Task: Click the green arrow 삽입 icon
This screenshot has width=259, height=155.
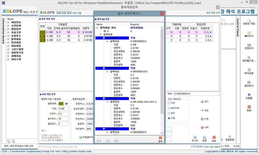Action: pos(202,110)
